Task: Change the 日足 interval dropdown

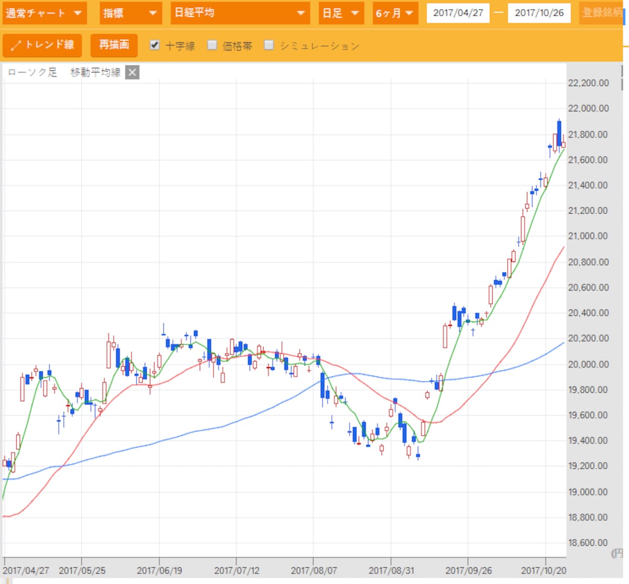Action: 341,13
